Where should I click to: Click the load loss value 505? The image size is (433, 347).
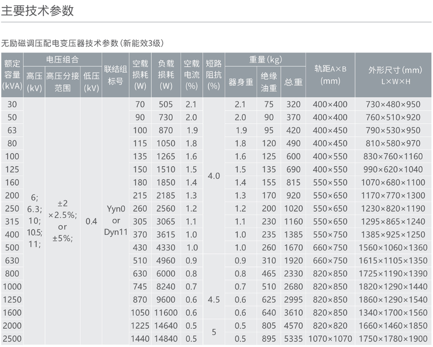[x=166, y=104]
